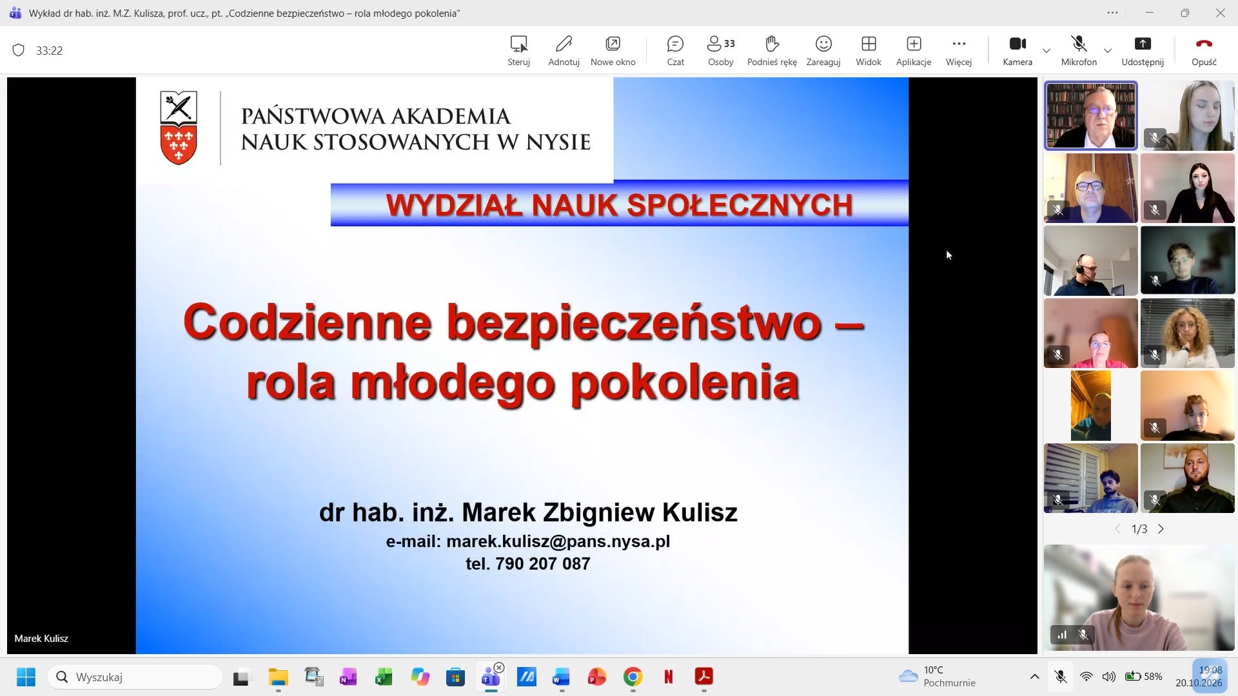The width and height of the screenshot is (1238, 696).
Task: Open the weather widget showing 10°C
Action: (937, 677)
